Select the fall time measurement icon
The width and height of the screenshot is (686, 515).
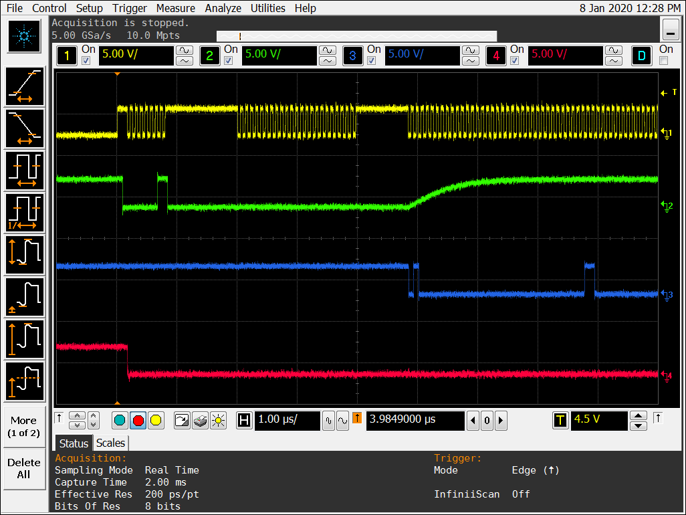coord(25,128)
